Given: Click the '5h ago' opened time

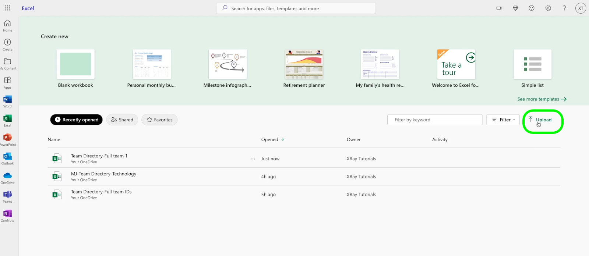Looking at the screenshot, I should click(x=268, y=195).
